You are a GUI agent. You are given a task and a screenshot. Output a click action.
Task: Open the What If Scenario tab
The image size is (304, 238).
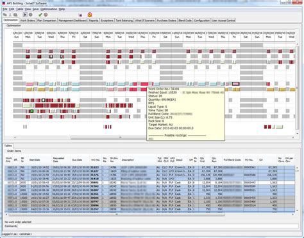pyautogui.click(x=145, y=21)
